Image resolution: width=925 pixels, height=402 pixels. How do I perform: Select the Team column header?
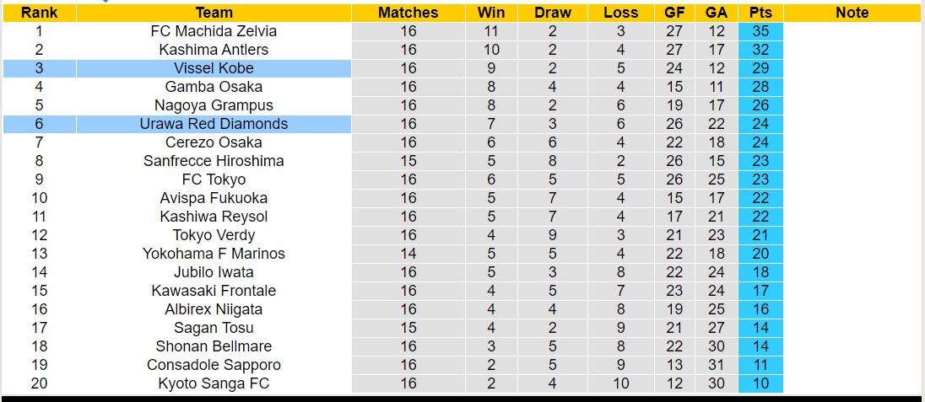tap(214, 13)
